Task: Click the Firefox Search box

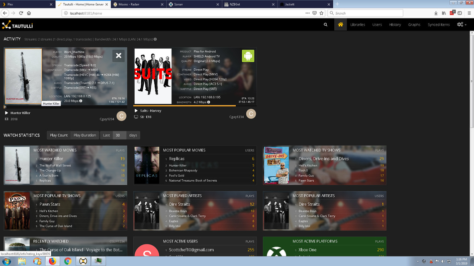Action: point(365,13)
